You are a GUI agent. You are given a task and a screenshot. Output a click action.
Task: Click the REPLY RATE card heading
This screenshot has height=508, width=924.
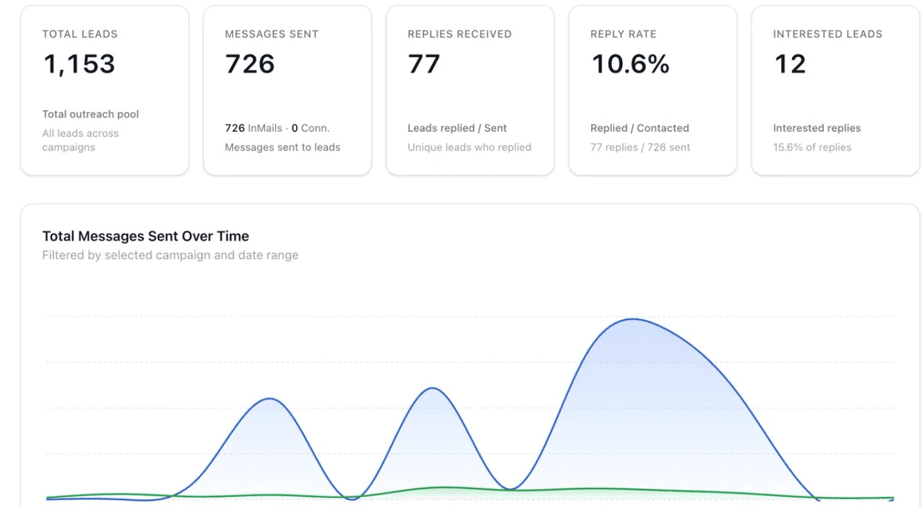(623, 34)
